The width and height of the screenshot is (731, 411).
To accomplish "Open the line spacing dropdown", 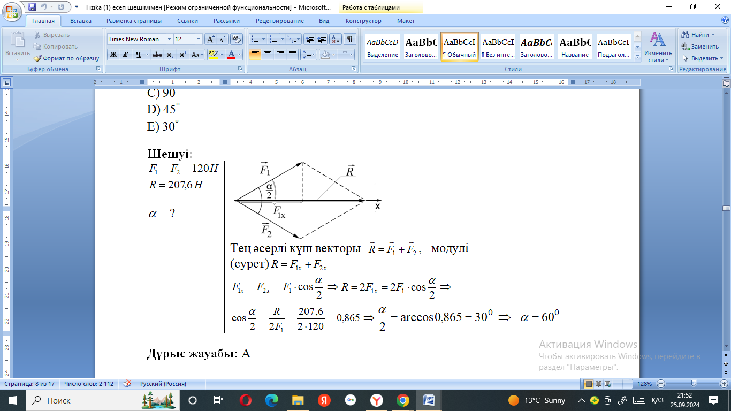I will pyautogui.click(x=309, y=55).
